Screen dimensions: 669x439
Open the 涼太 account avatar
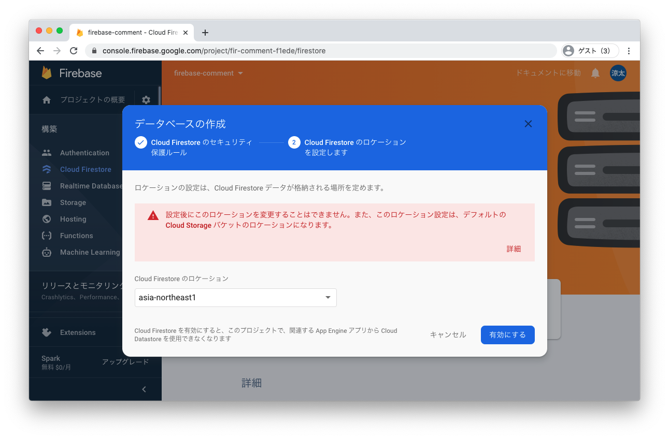tap(618, 73)
